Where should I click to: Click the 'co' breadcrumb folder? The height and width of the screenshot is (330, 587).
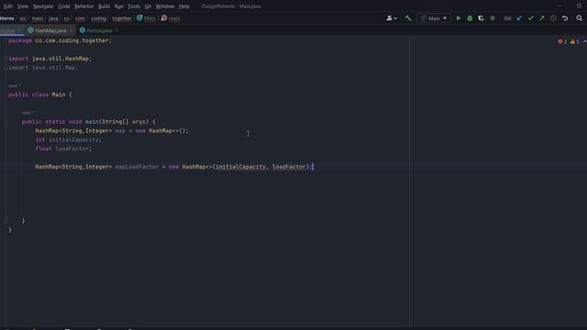click(x=66, y=18)
